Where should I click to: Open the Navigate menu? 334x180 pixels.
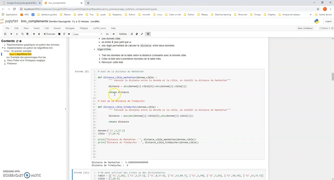point(70,28)
